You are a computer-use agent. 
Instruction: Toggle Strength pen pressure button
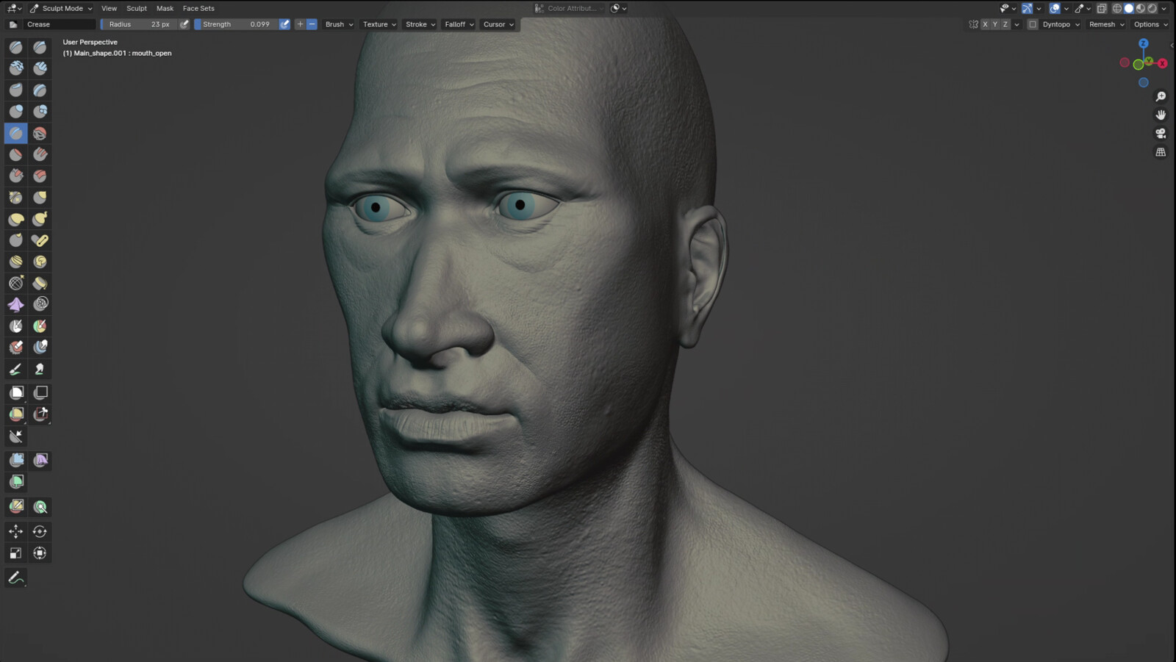284,24
